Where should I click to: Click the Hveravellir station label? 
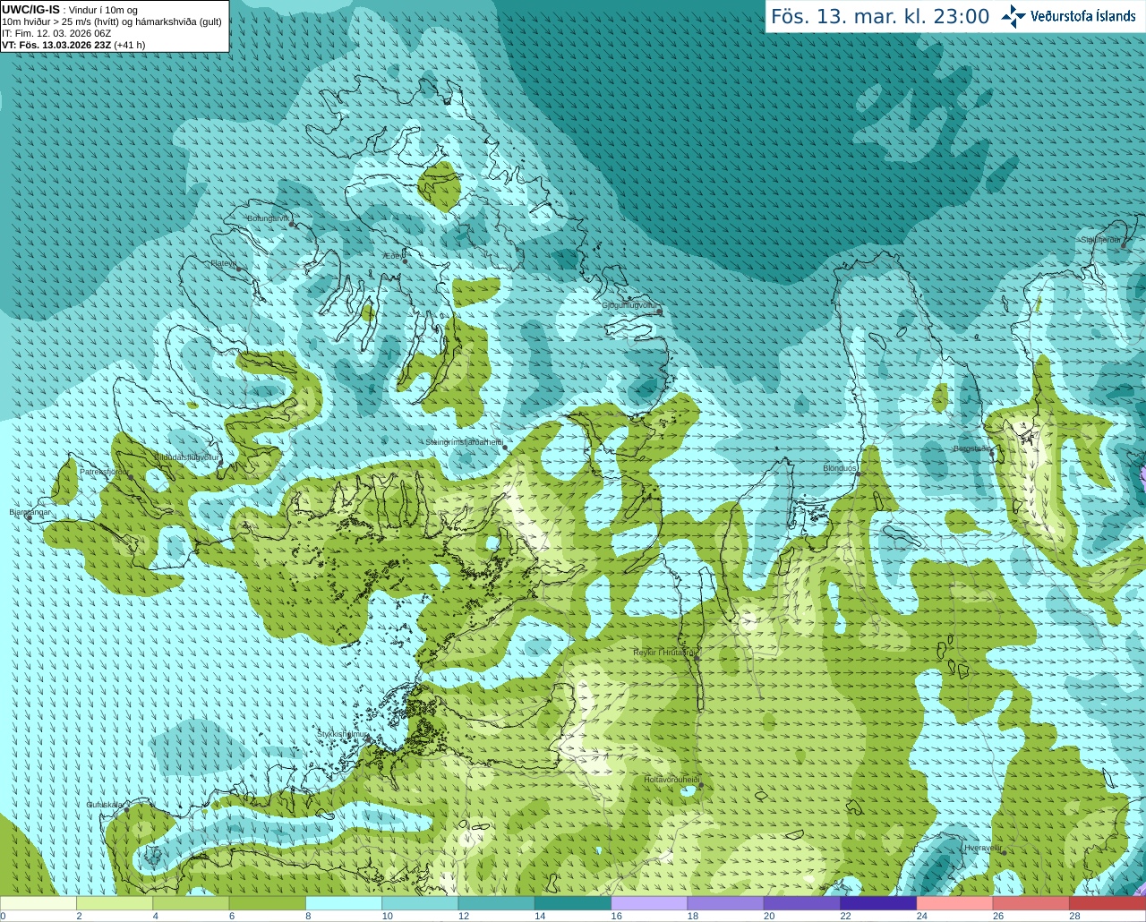pyautogui.click(x=983, y=847)
